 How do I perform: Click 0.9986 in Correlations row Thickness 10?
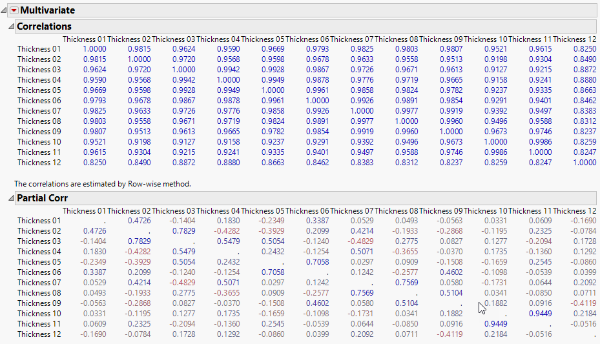[541, 142]
